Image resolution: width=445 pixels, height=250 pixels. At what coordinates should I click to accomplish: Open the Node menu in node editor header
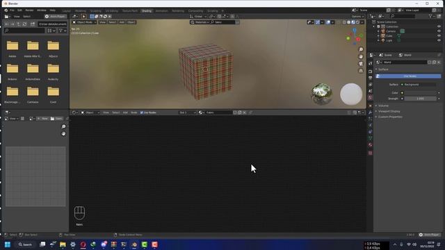pos(134,112)
